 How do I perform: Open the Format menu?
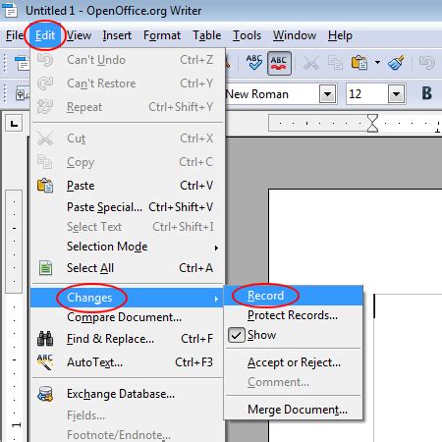(x=162, y=35)
